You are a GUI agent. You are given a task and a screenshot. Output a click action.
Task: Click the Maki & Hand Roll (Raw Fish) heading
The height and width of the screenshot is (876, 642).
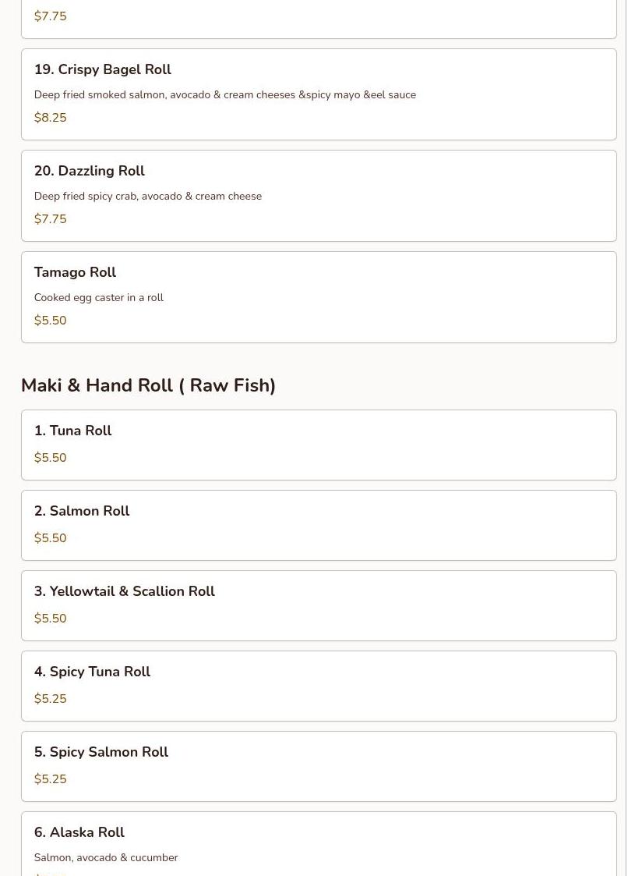[x=148, y=385]
